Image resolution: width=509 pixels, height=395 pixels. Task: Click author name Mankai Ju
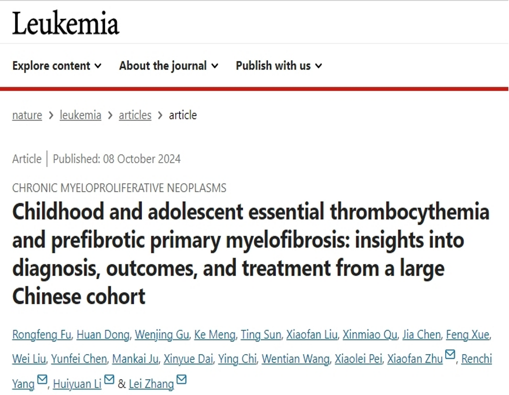[x=135, y=359]
